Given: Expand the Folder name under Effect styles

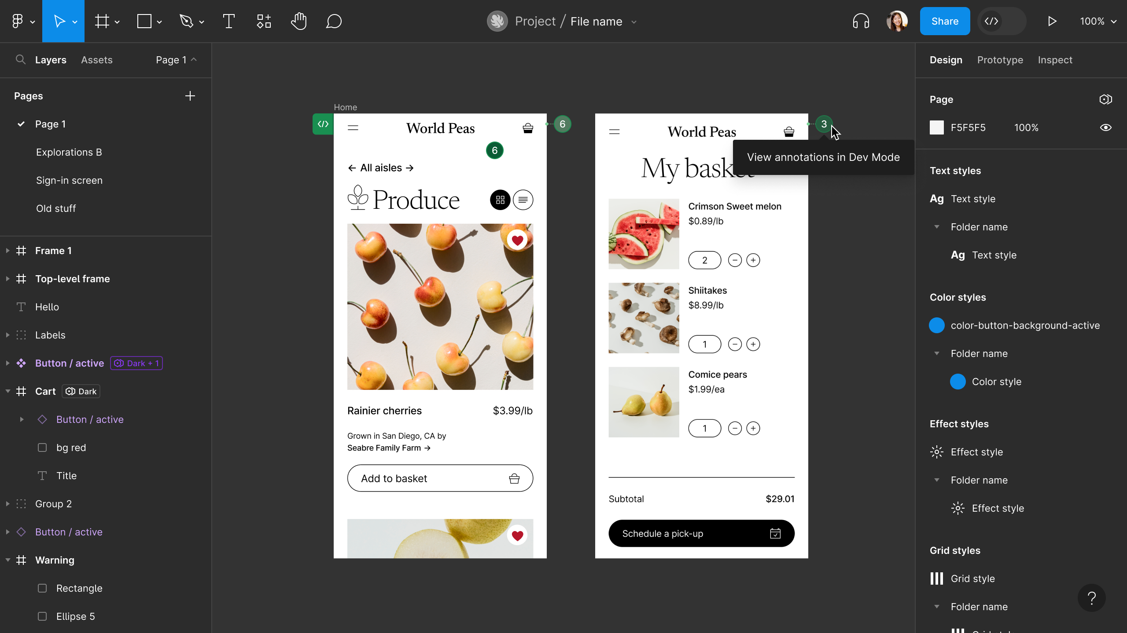Looking at the screenshot, I should 936,480.
